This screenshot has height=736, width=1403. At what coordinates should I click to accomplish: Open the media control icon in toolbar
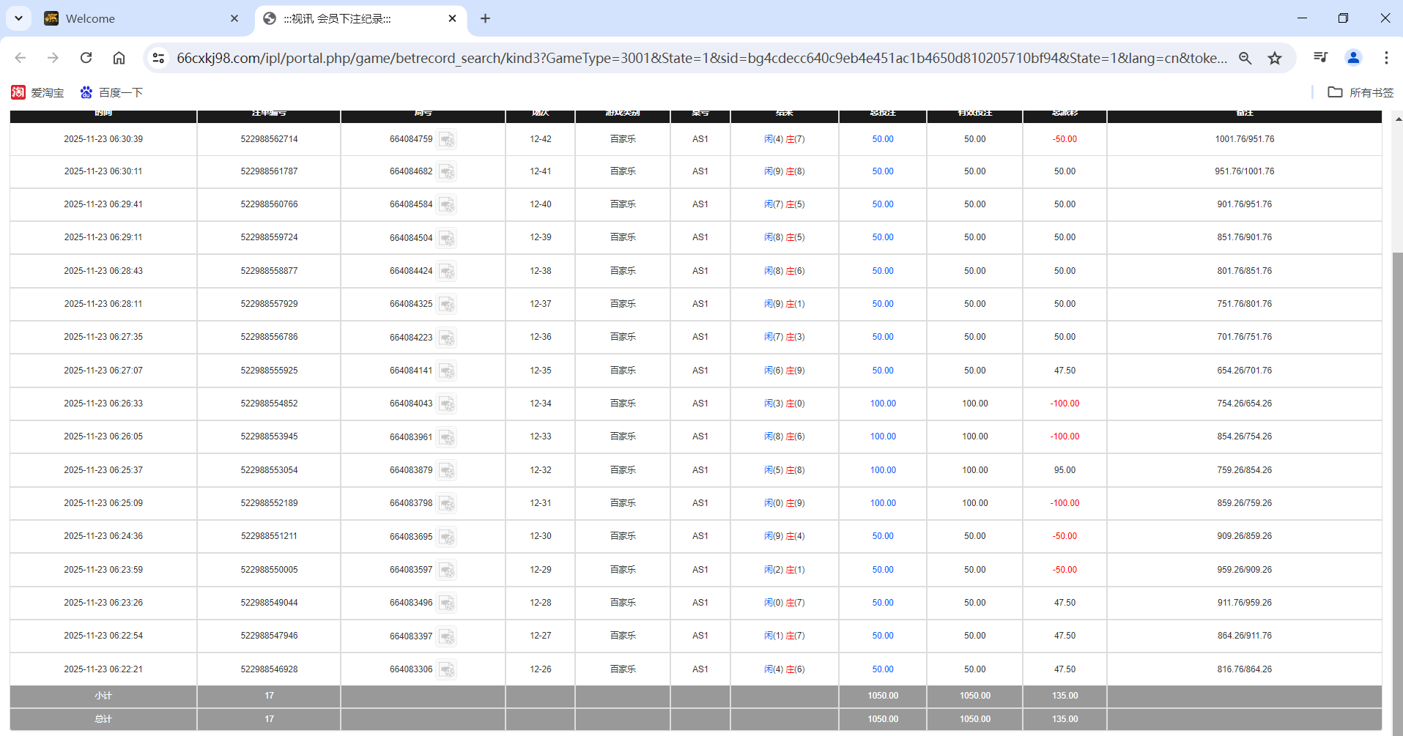click(1320, 57)
